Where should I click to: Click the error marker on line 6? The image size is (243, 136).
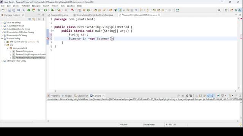pos(48,39)
